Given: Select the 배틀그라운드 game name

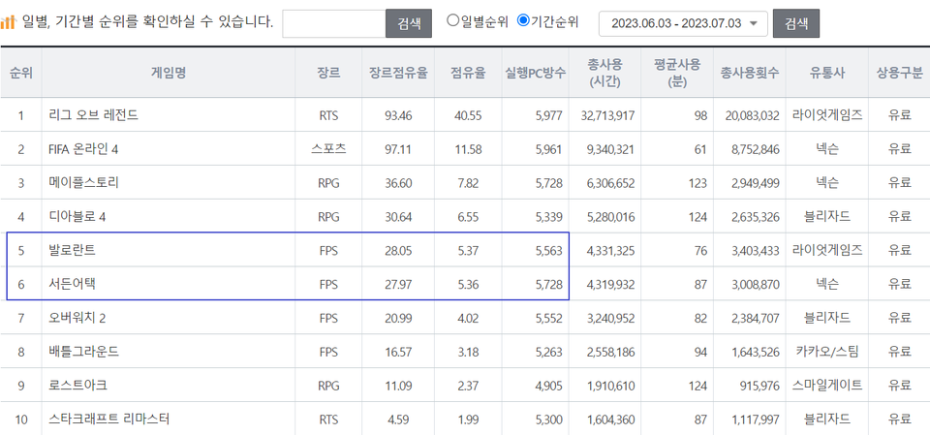Looking at the screenshot, I should pyautogui.click(x=83, y=352).
